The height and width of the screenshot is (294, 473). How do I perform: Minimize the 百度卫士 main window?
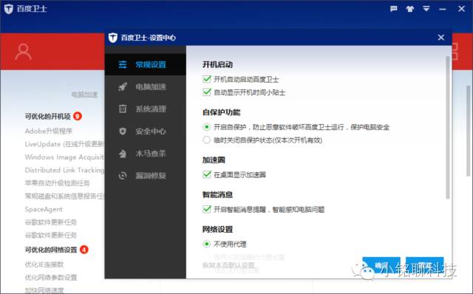(x=443, y=9)
